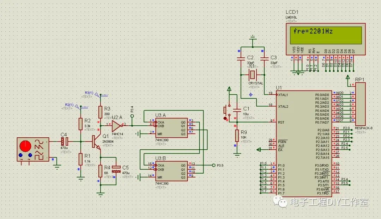This screenshot has width=381, height=219.
Task: Select capacitor C4 470u
Action: 65,142
